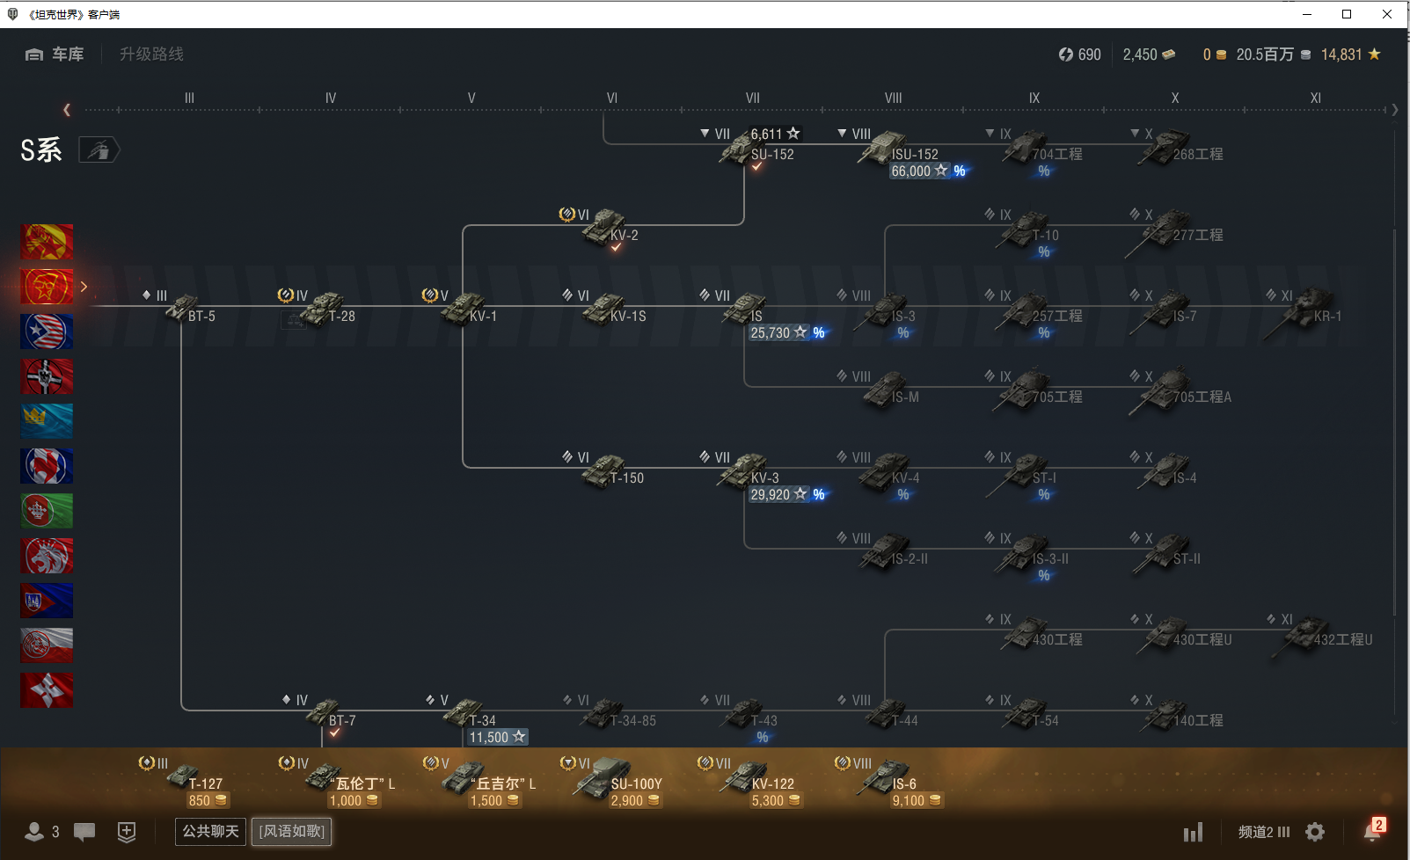Click the vehicle icon button beside S系
Screen dimensions: 1410x860
coord(99,150)
